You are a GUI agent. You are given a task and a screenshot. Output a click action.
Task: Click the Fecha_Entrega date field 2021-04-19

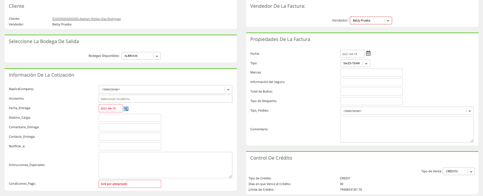click(111, 108)
